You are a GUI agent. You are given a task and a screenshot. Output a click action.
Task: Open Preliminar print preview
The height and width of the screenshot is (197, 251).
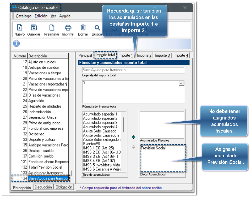click(x=52, y=28)
